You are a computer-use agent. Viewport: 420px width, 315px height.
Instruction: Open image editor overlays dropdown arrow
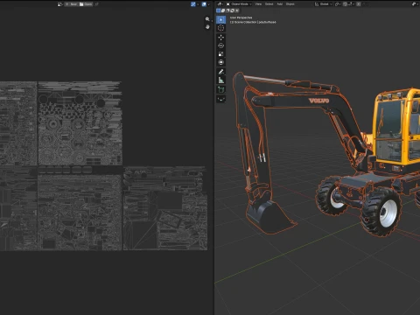point(209,4)
